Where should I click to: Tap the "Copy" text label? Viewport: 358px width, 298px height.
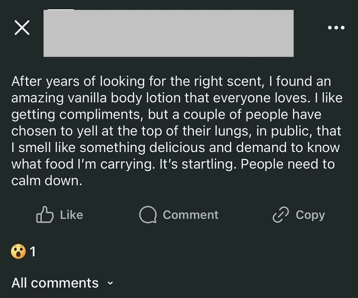(310, 216)
